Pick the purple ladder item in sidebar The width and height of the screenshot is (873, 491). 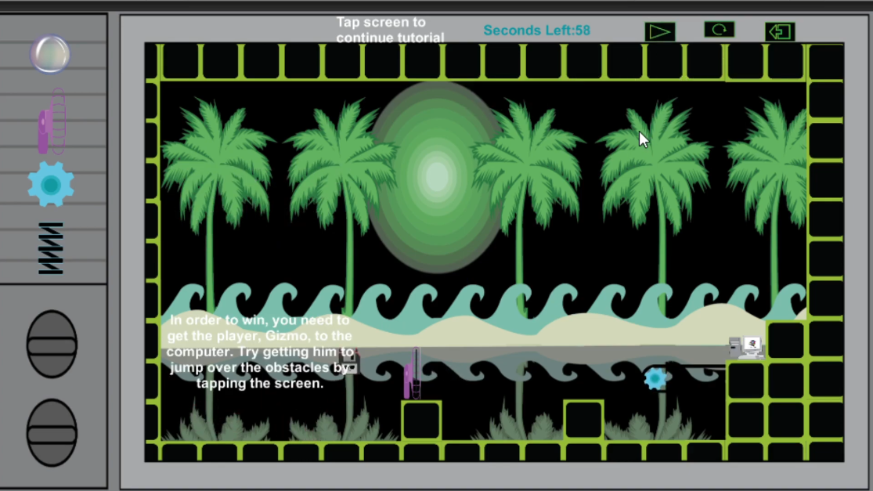52,122
